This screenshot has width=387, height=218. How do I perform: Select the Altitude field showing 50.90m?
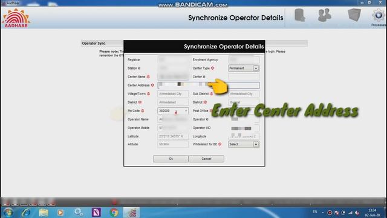(173, 144)
